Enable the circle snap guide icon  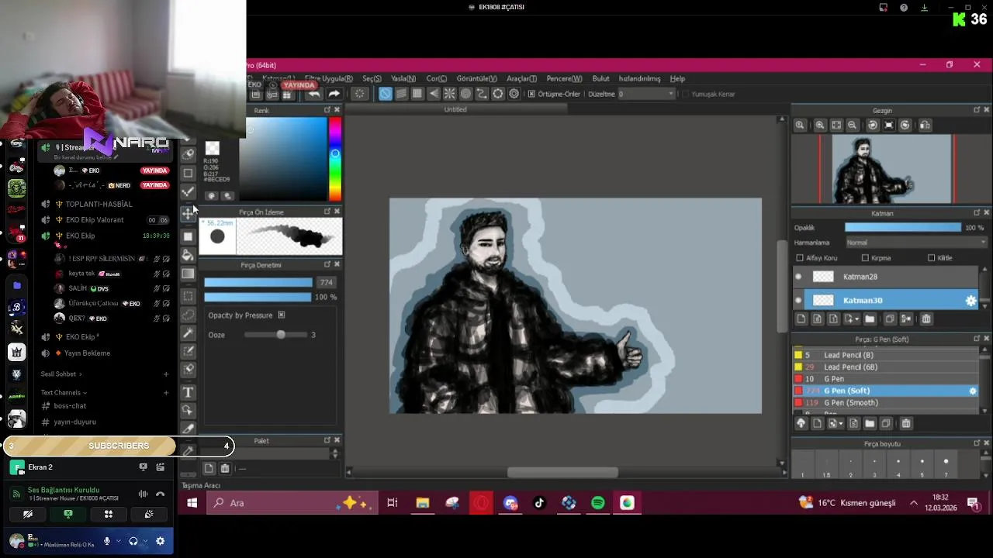pos(465,94)
